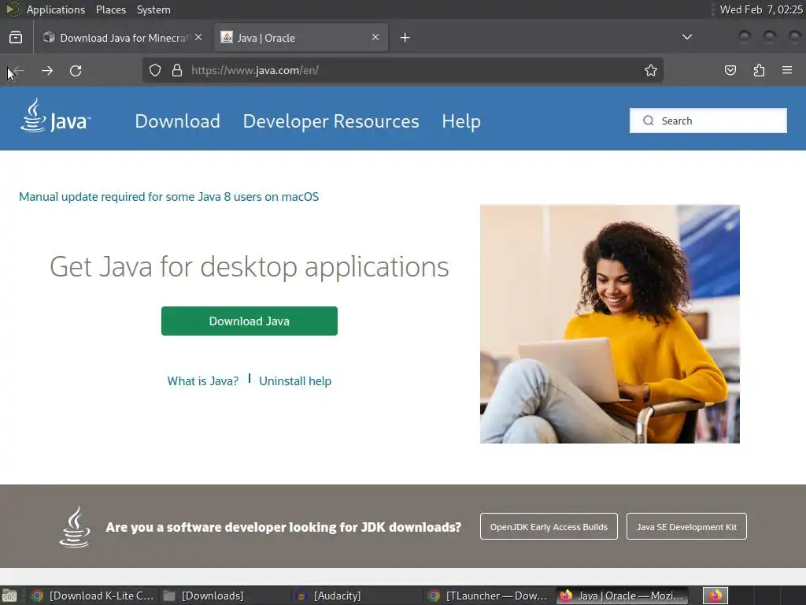Screen dimensions: 806x605
Task: Click the padlock site information icon
Action: pyautogui.click(x=177, y=70)
